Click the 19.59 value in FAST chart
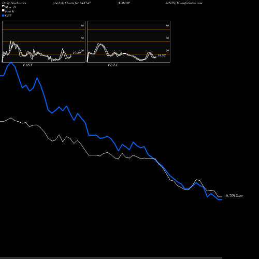 pyautogui.click(x=77, y=53)
